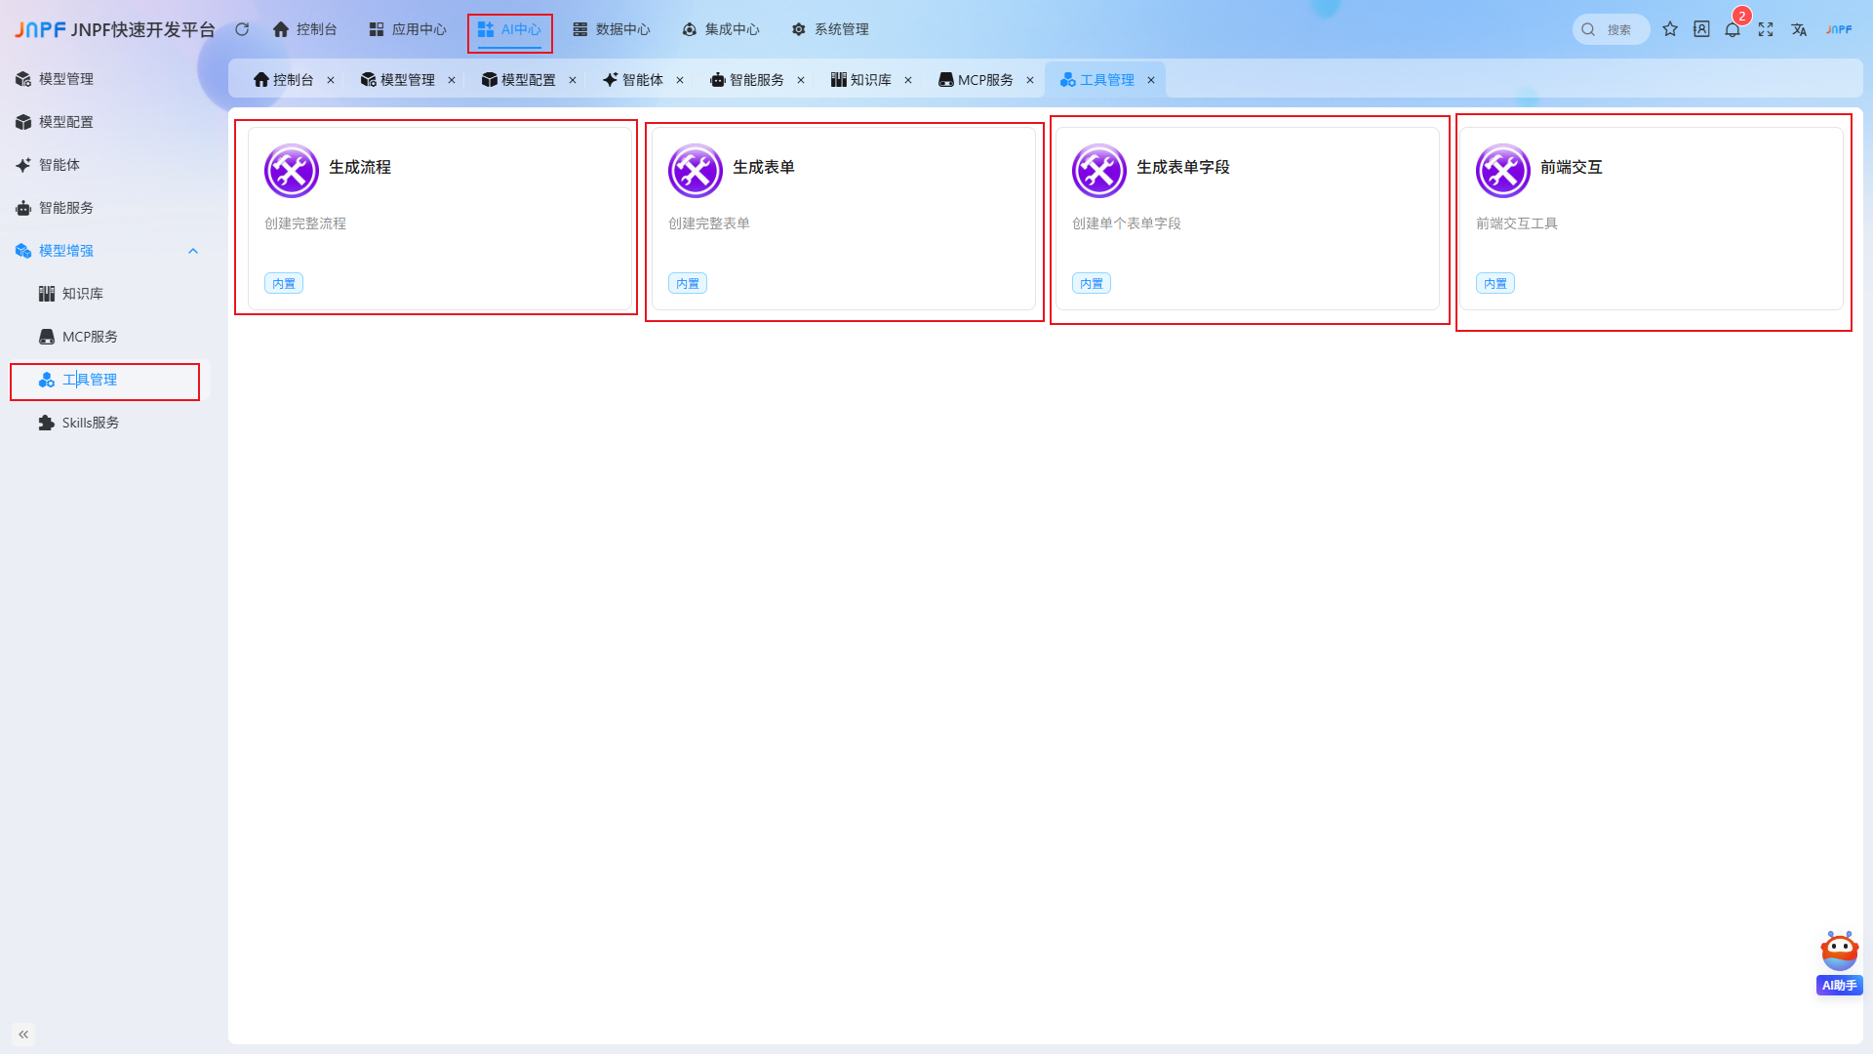Screen dimensions: 1873x1054
Task: Click the refresh icon beside platform title
Action: (x=242, y=29)
